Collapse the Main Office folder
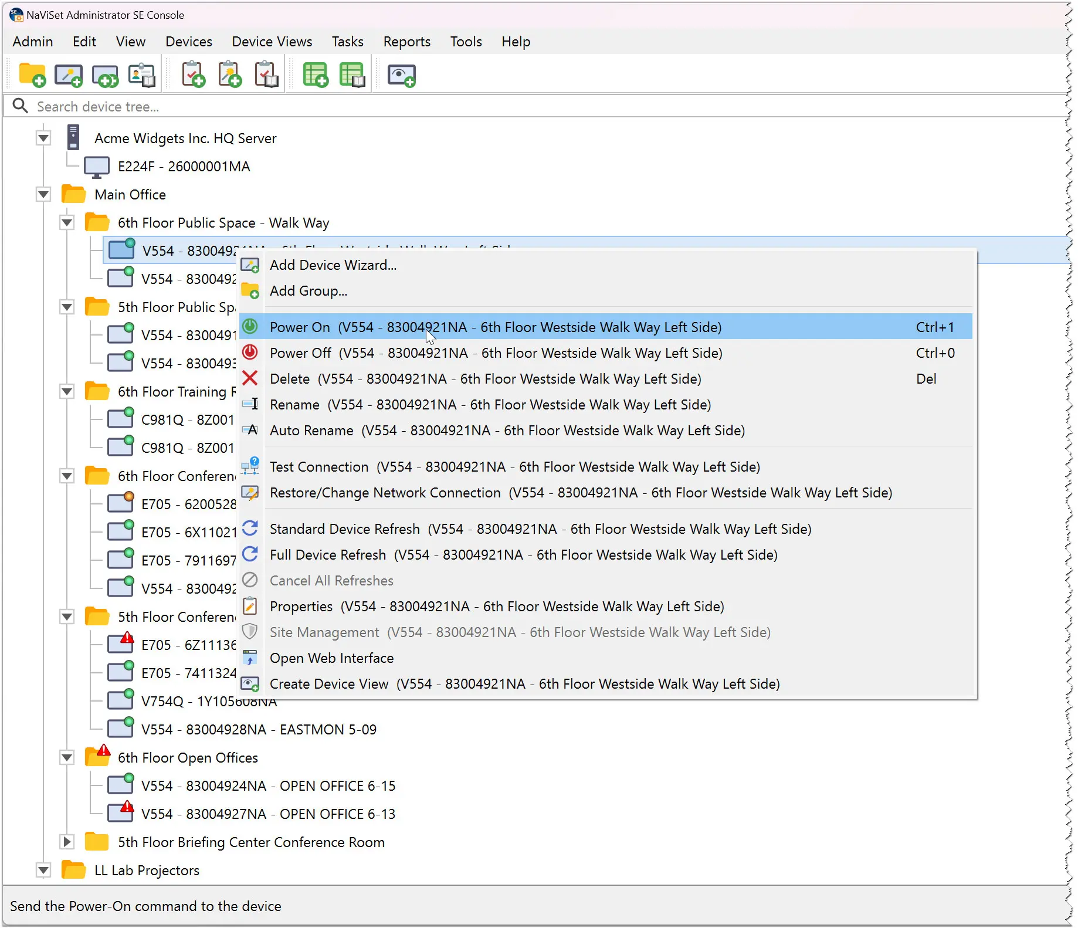The width and height of the screenshot is (1078, 928). click(43, 195)
